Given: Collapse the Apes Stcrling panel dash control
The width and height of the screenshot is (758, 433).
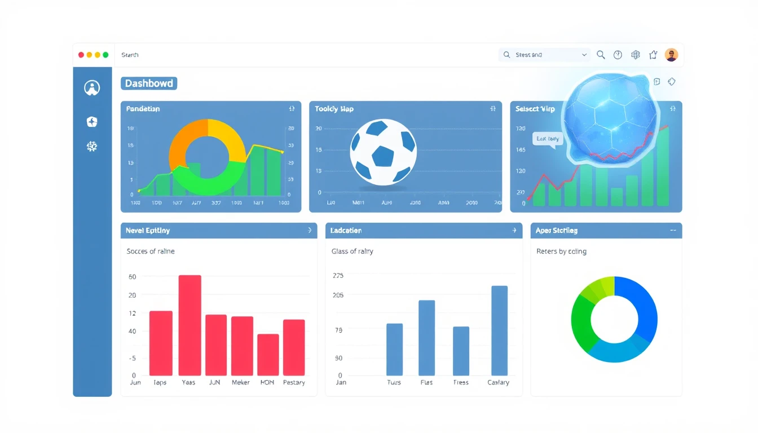Looking at the screenshot, I should (x=673, y=231).
